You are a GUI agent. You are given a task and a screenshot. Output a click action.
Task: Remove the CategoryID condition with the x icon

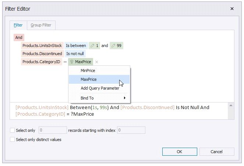tap(96, 62)
